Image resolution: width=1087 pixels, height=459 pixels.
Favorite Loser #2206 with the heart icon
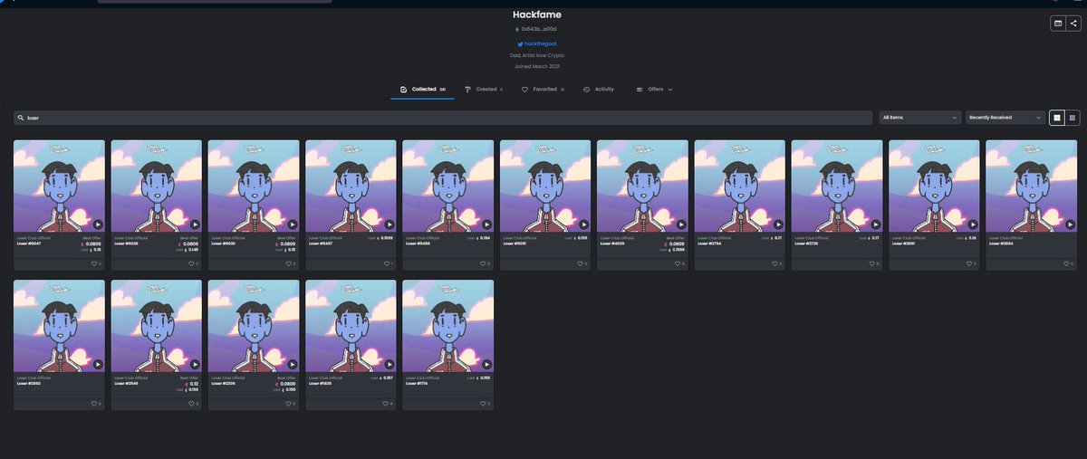[287, 404]
